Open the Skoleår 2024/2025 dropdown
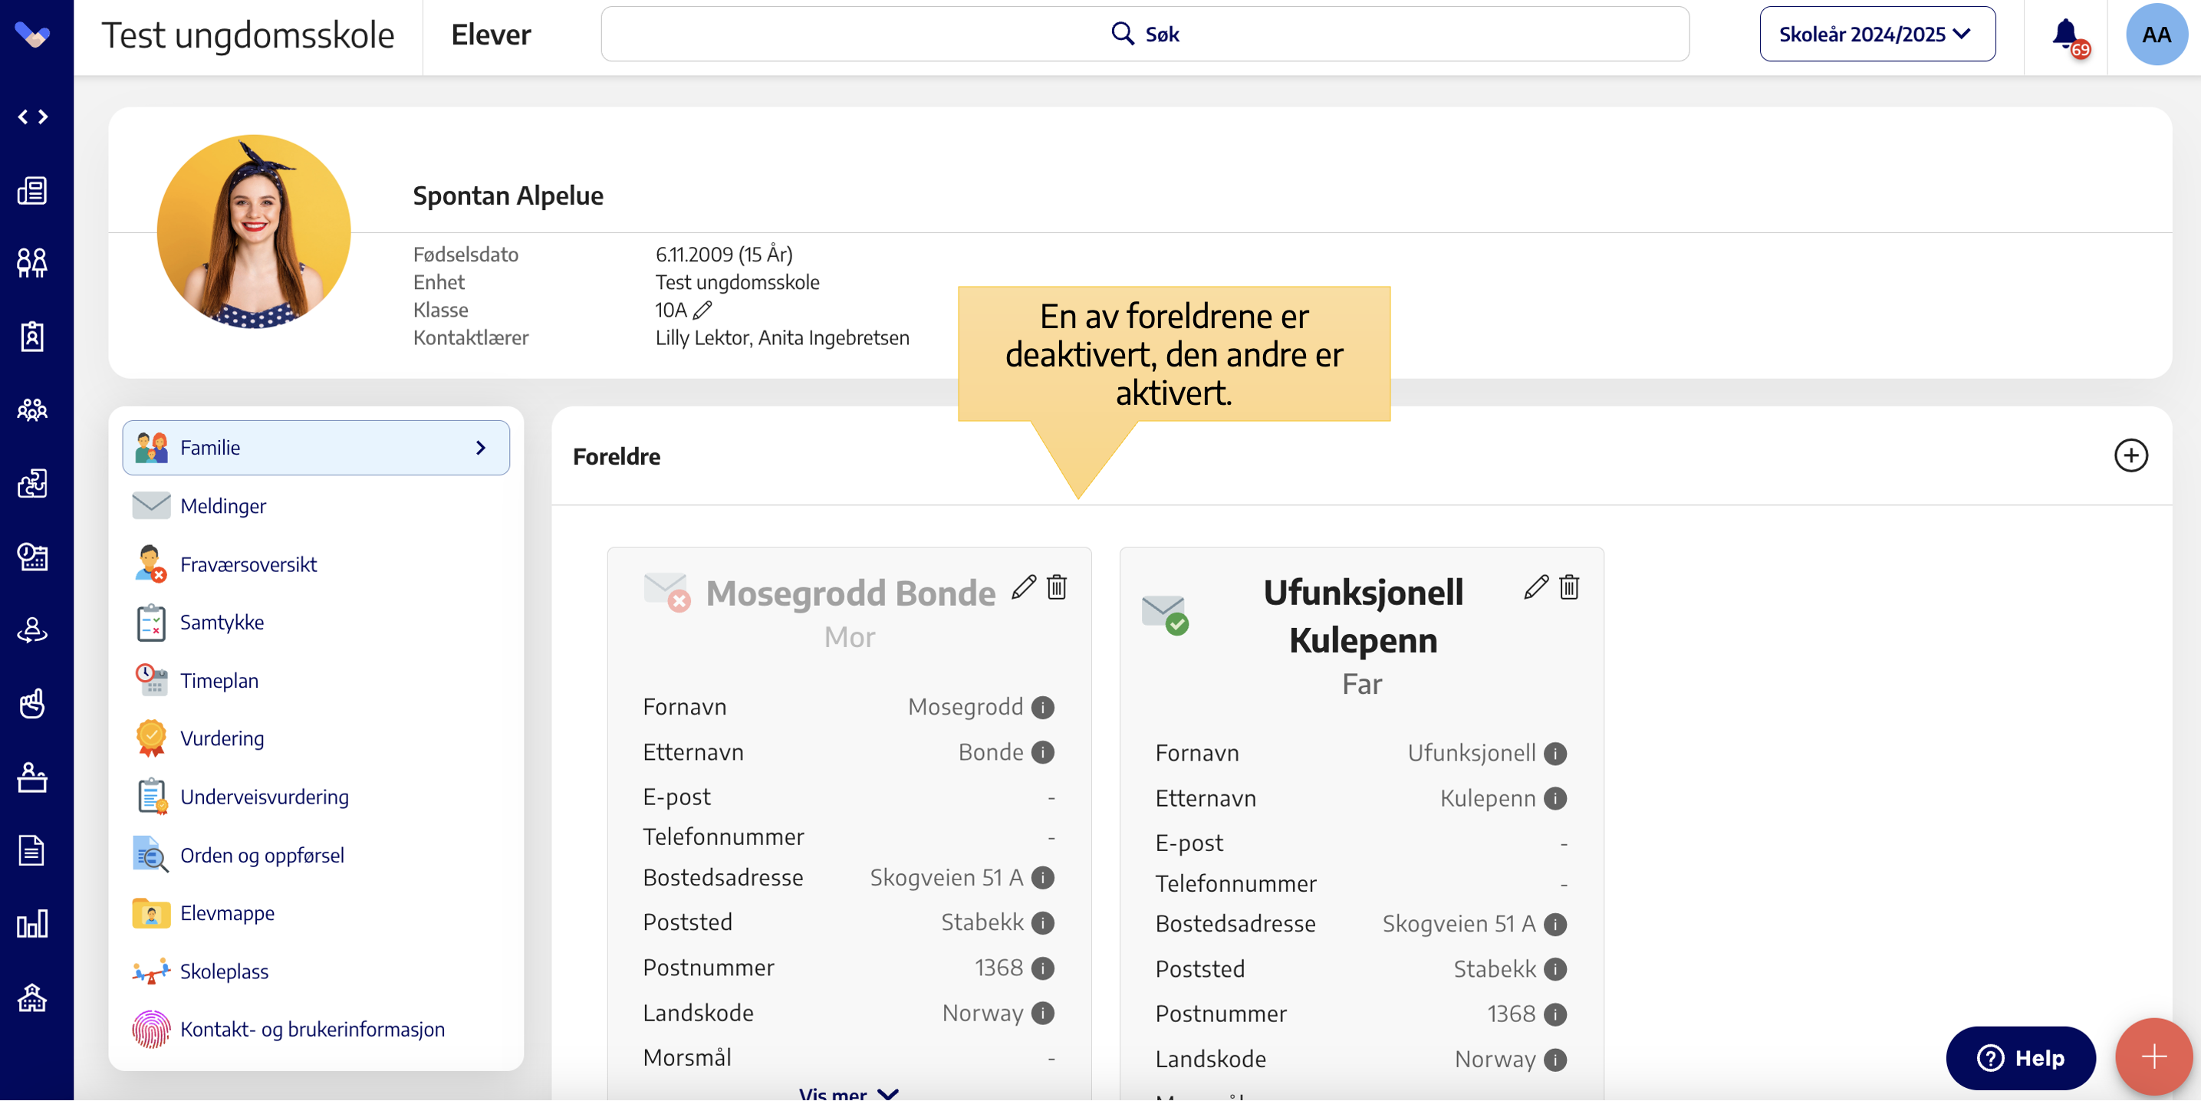The image size is (2201, 1101). (x=1877, y=35)
